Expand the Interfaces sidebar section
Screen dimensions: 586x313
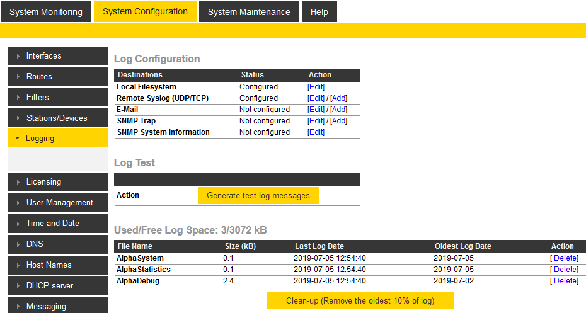(57, 56)
